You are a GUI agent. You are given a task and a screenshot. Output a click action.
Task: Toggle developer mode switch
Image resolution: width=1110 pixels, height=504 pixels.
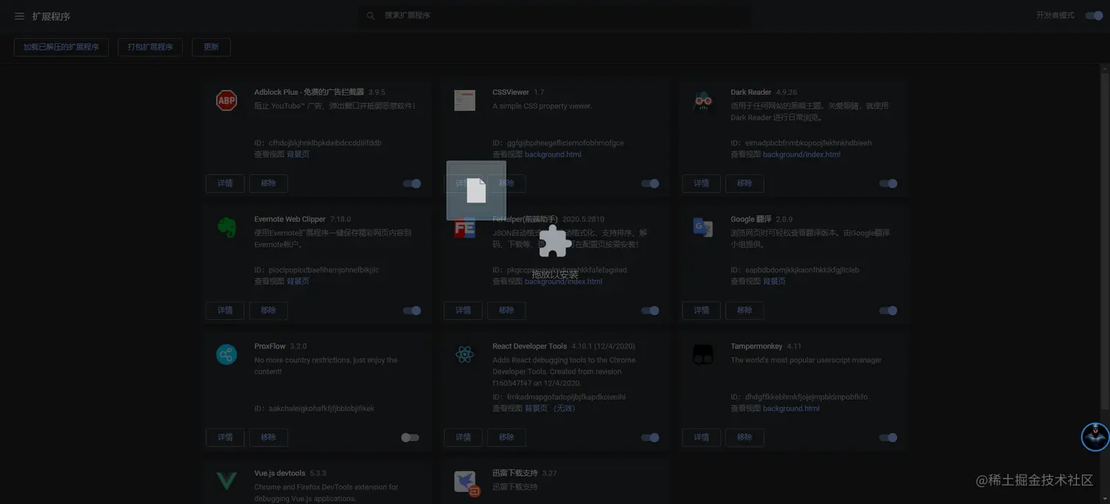(x=1095, y=15)
